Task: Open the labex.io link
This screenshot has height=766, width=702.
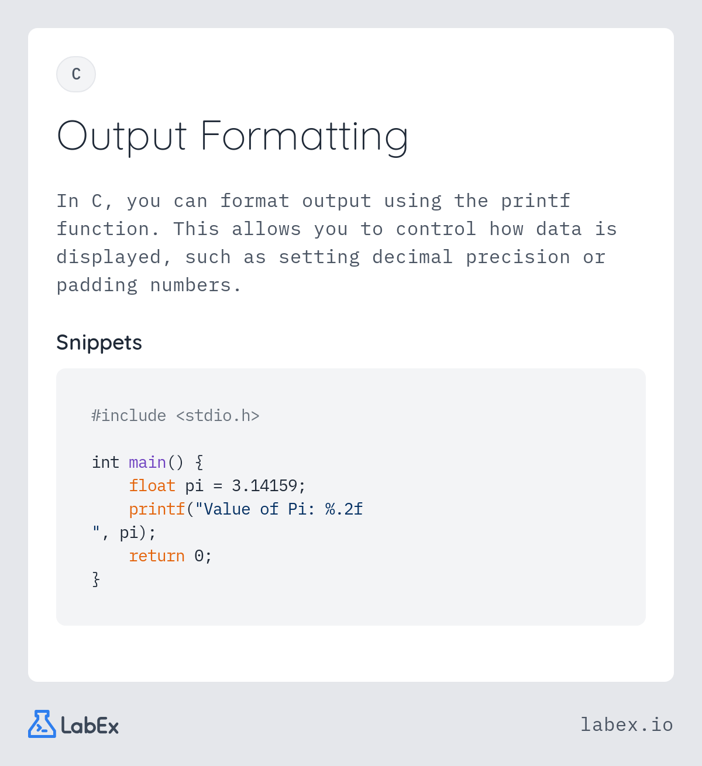Action: [627, 724]
